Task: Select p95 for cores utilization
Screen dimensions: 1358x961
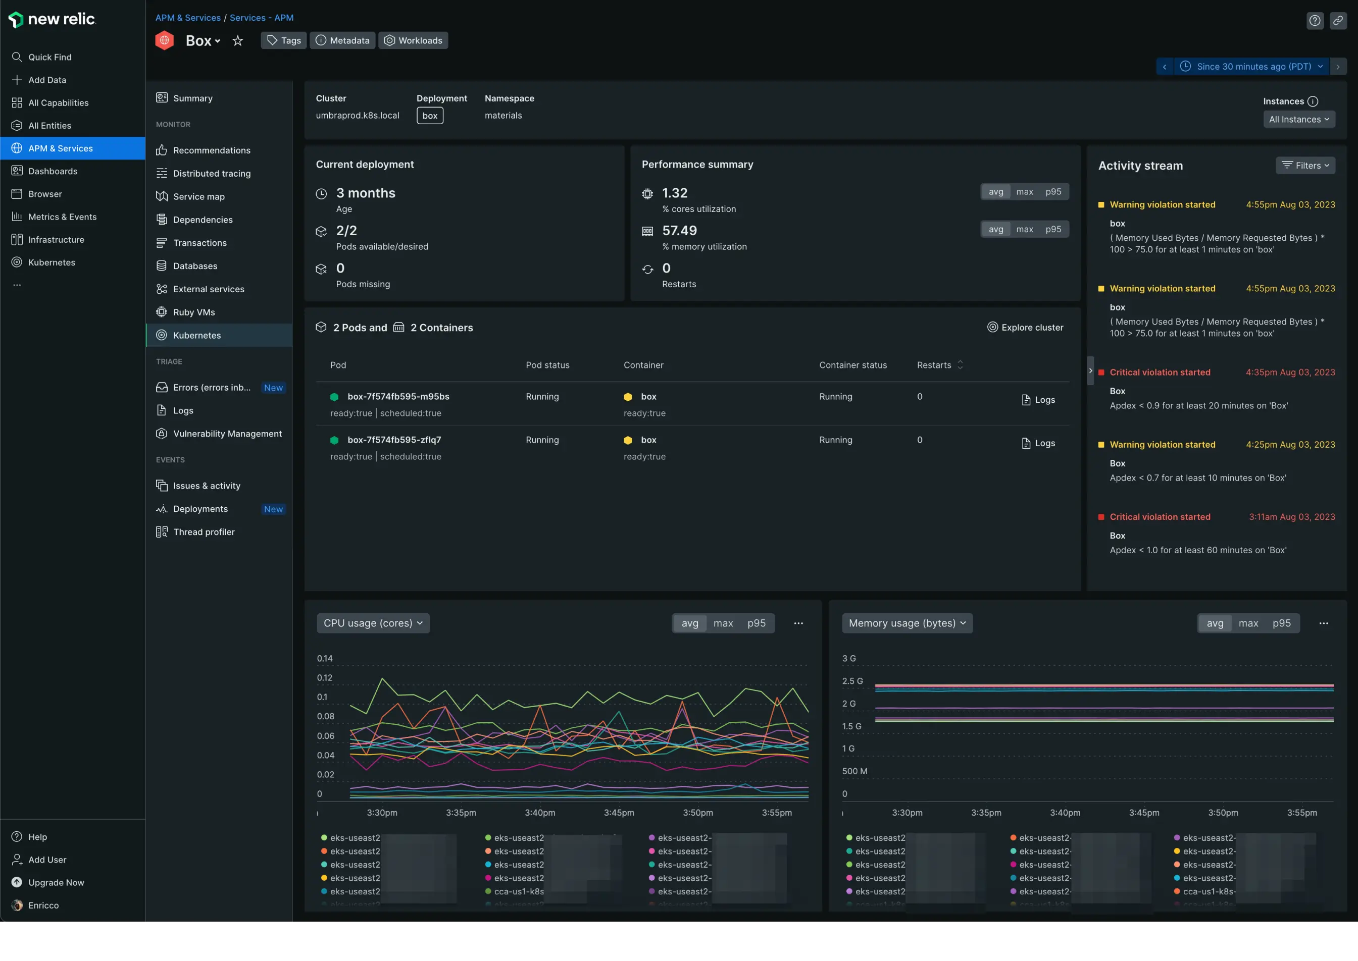Action: click(x=1053, y=192)
